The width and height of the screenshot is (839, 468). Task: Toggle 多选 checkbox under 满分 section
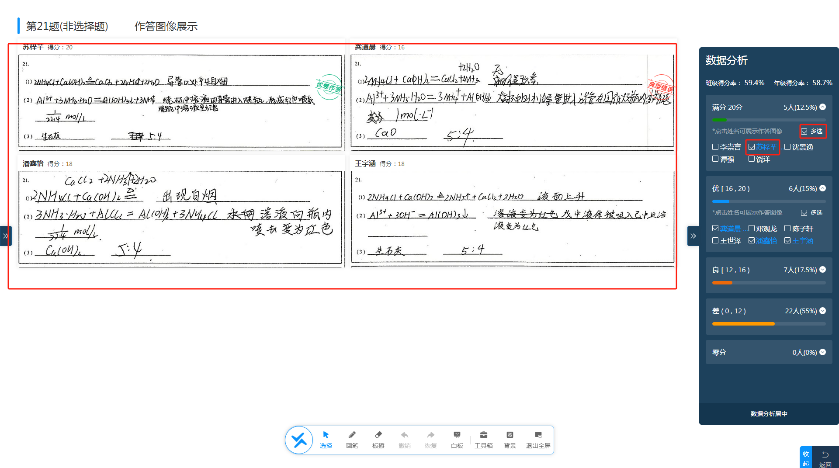804,132
